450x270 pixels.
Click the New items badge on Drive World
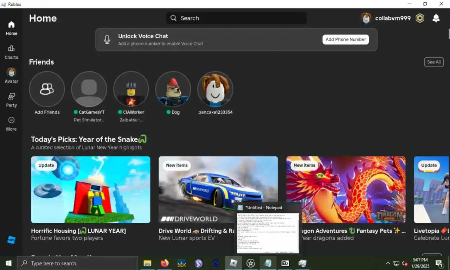177,165
